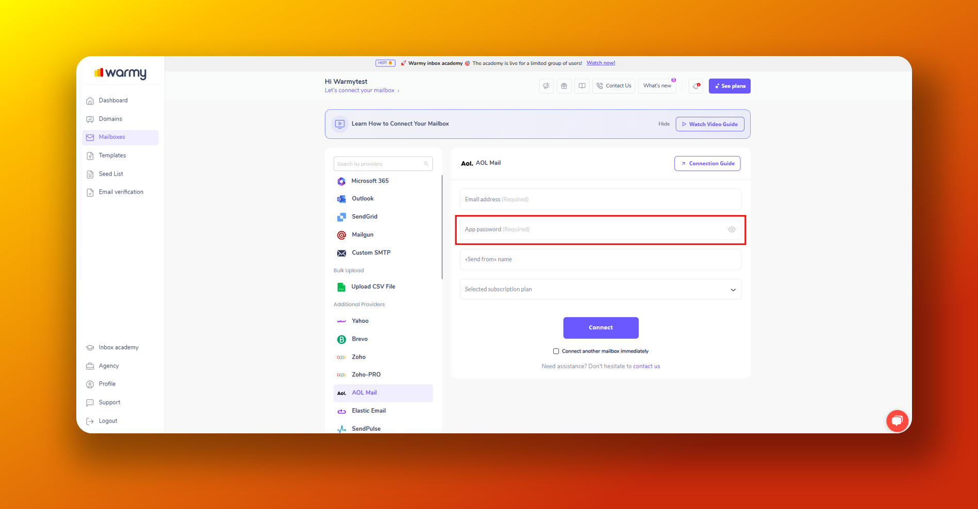Select AOL Mail provider
978x509 pixels.
pyautogui.click(x=383, y=393)
